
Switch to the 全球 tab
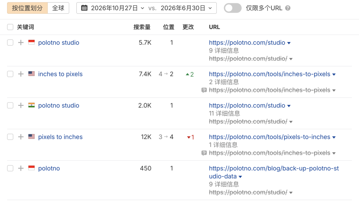click(58, 8)
